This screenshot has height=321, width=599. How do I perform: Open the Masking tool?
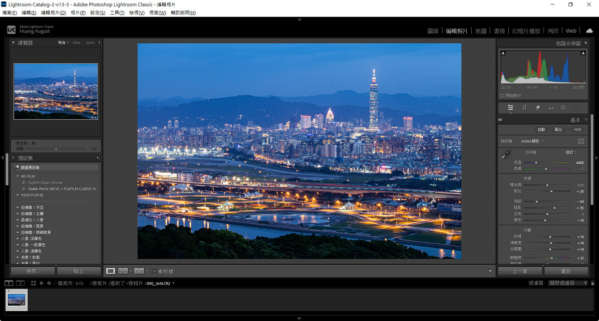pos(563,107)
